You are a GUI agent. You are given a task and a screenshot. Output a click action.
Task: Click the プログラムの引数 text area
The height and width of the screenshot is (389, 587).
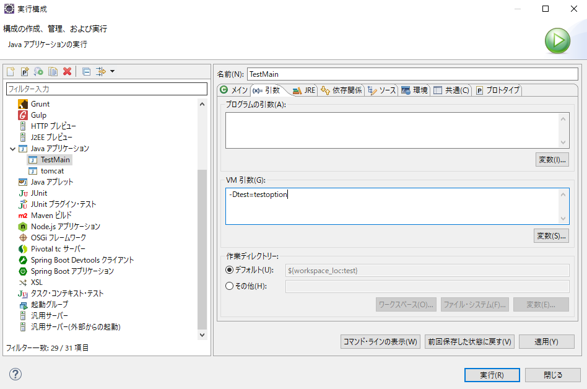pyautogui.click(x=392, y=130)
